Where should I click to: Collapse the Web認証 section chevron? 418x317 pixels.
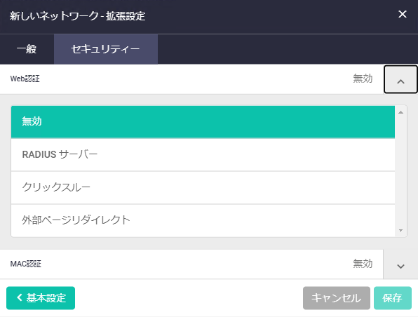tap(400, 79)
